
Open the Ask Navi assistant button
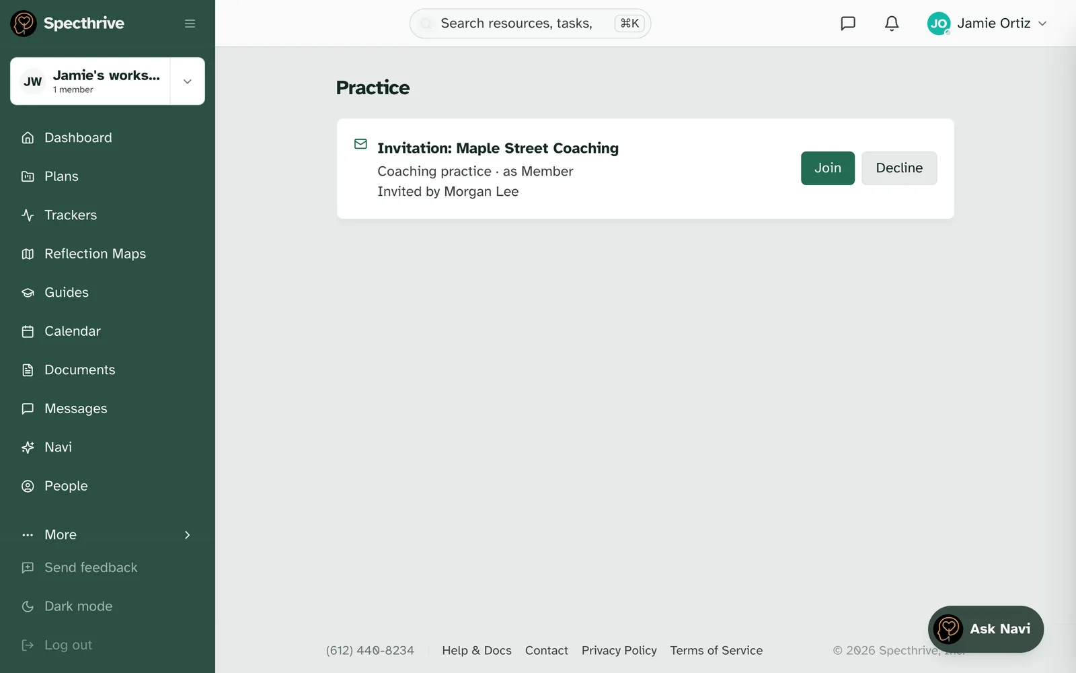click(x=986, y=629)
